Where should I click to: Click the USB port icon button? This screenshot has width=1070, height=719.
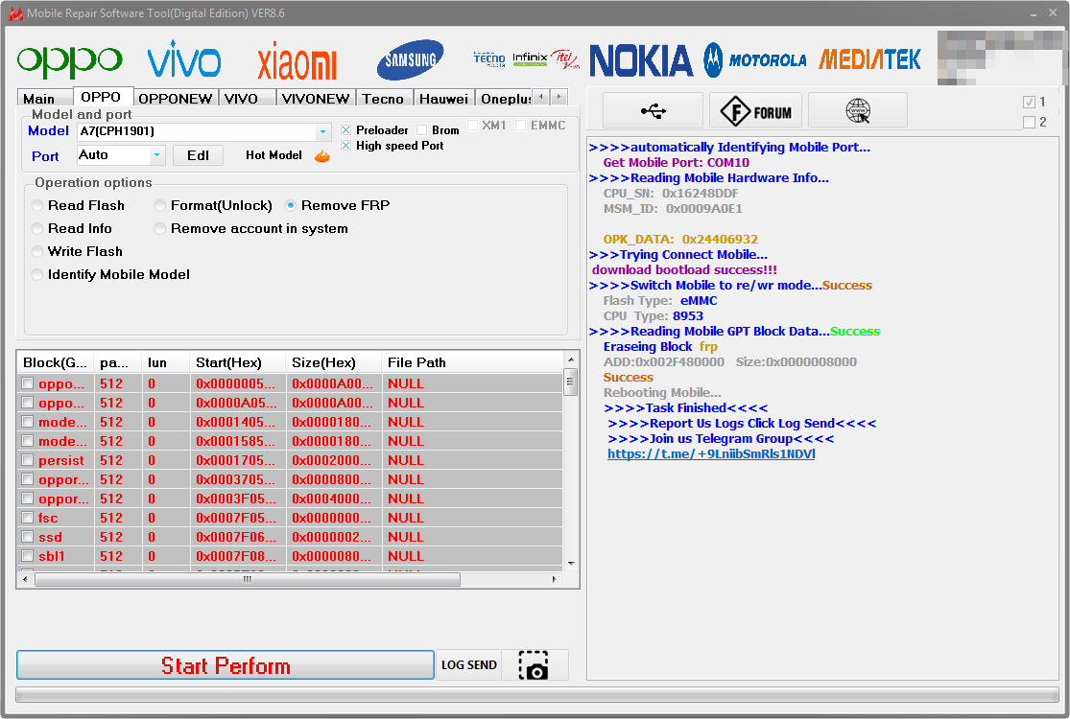coord(654,110)
